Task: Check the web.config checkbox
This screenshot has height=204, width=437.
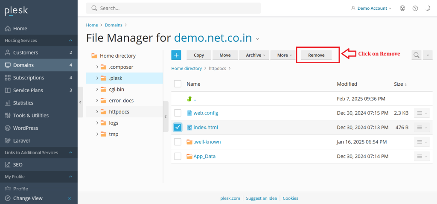Action: click(178, 113)
